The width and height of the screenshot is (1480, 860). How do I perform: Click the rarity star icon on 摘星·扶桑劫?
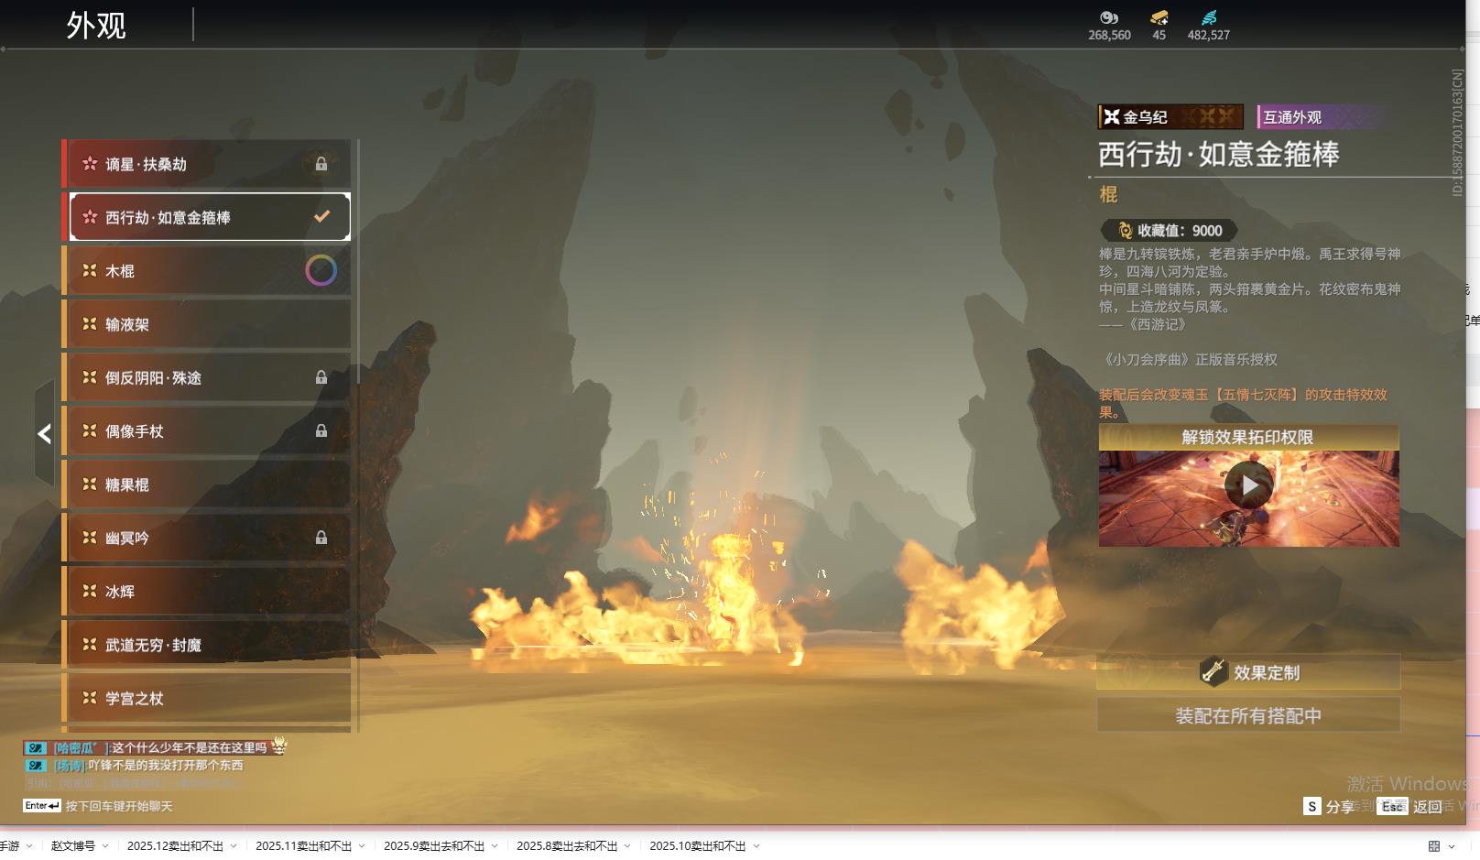point(90,164)
